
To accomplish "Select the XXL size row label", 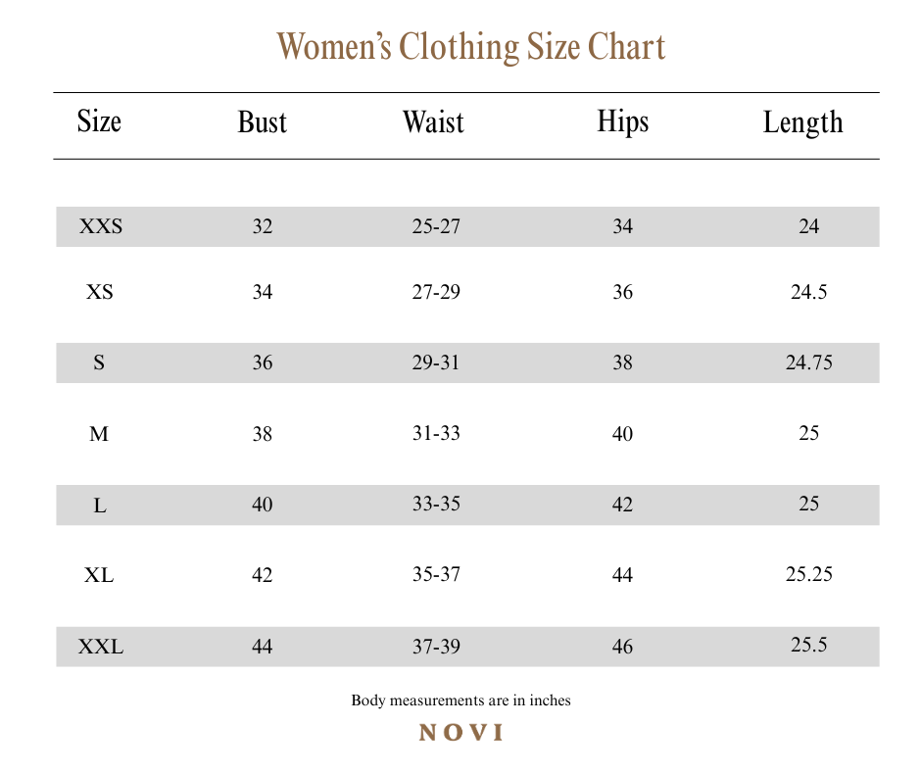I will 101,647.
